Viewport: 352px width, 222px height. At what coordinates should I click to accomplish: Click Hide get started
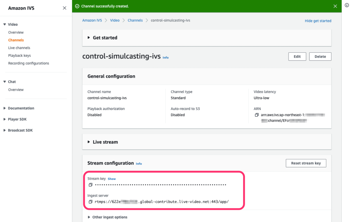318,21
